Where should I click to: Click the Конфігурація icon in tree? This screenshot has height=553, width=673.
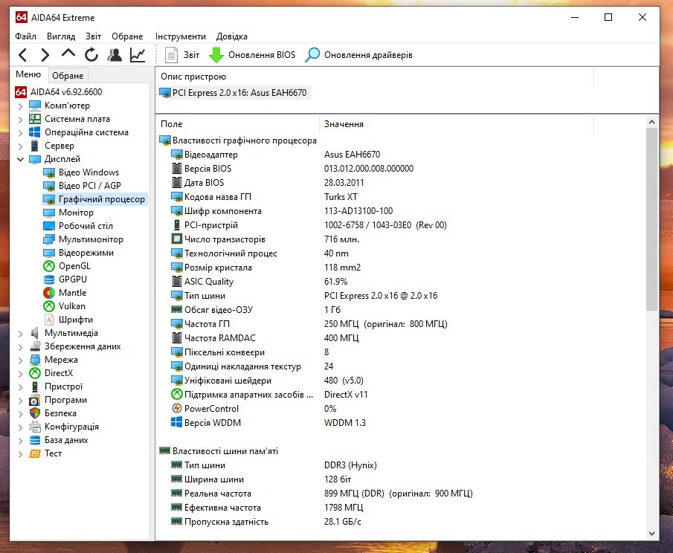[35, 427]
